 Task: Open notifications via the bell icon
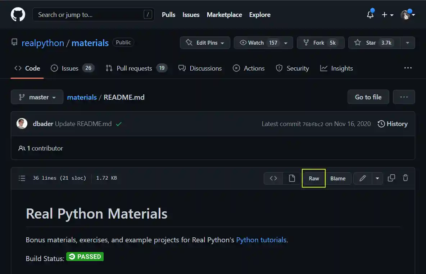pyautogui.click(x=370, y=15)
